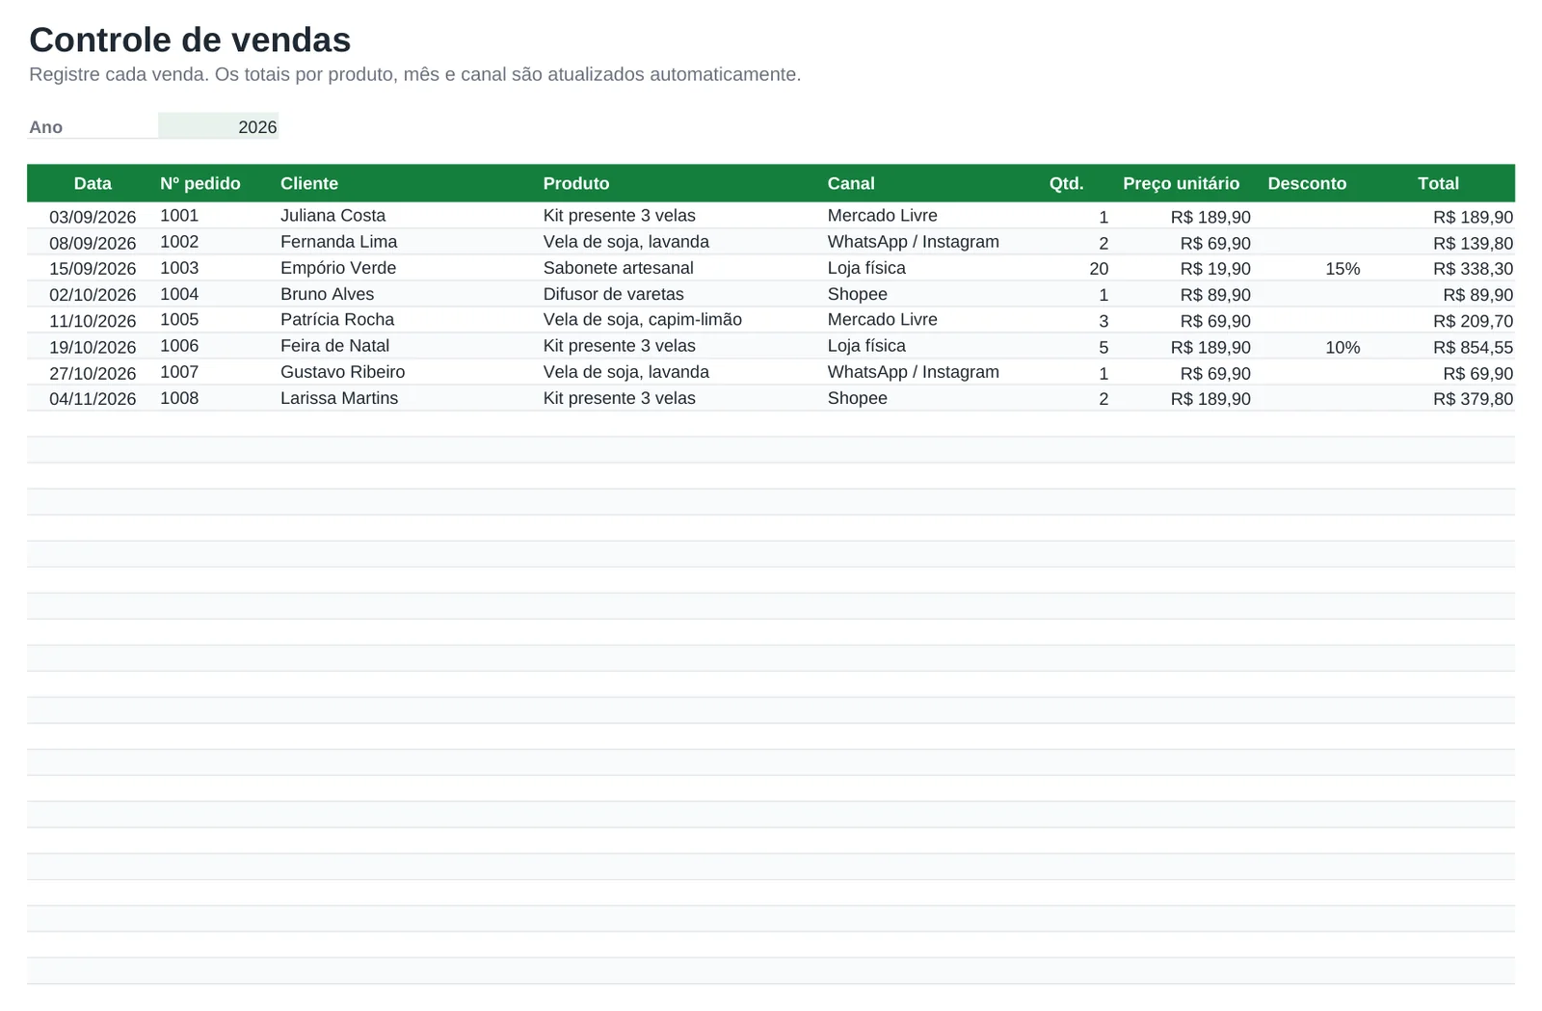Click quantity 20 cell
The height and width of the screenshot is (1011, 1542).
(1067, 268)
